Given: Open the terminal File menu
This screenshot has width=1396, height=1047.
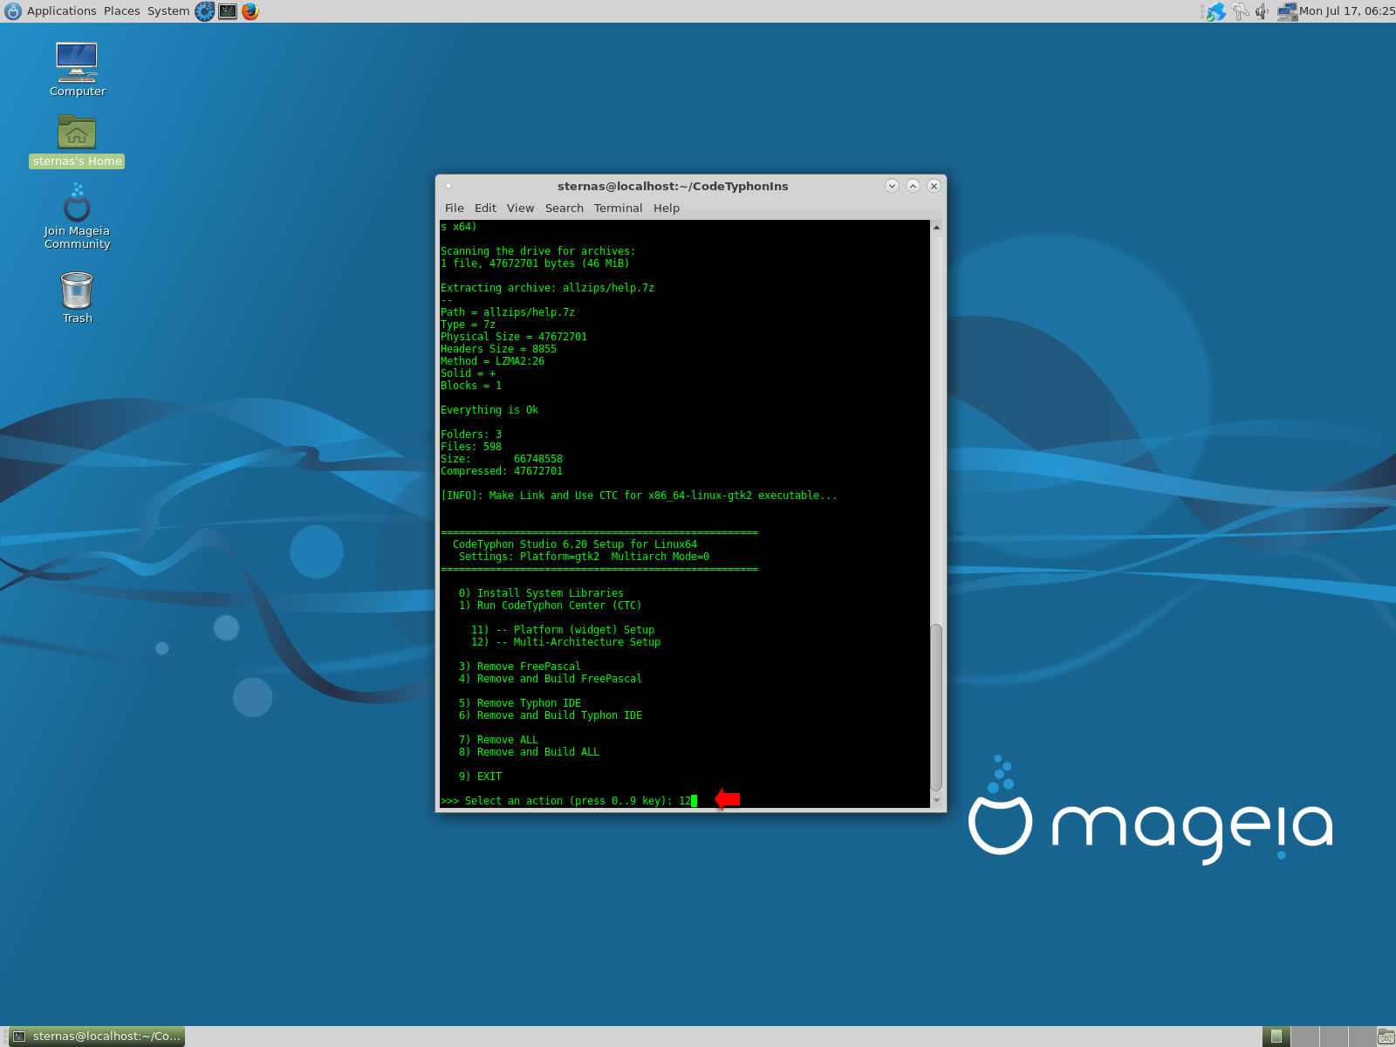Looking at the screenshot, I should coord(455,208).
